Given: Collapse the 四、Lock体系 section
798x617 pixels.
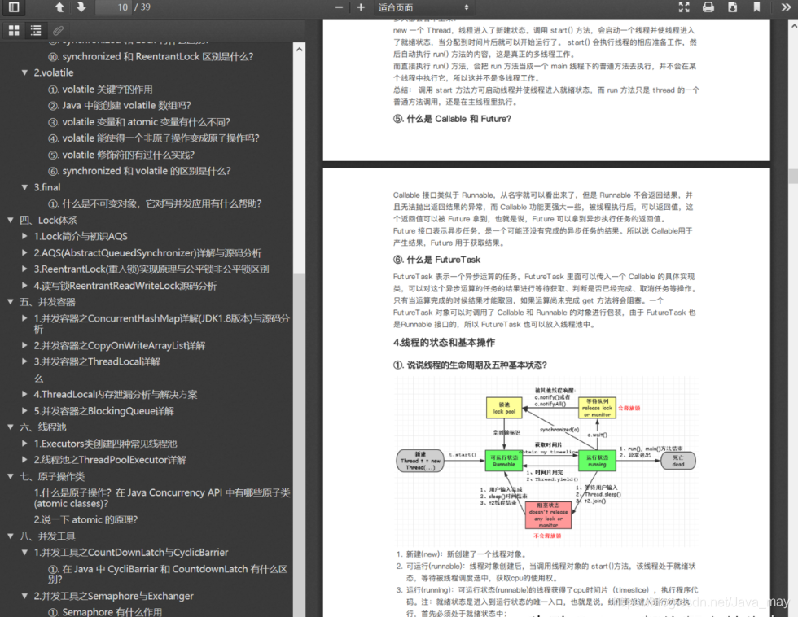Looking at the screenshot, I should [x=10, y=221].
